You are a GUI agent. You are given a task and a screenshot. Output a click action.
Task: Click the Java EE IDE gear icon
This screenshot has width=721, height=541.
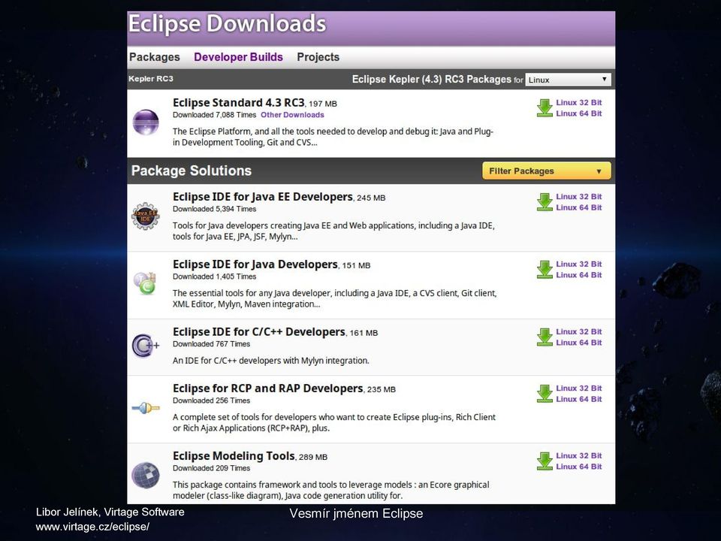(x=145, y=216)
